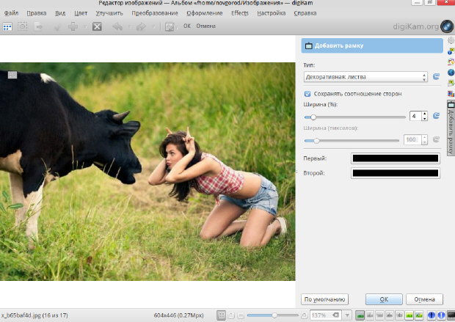Open the Первый color picker swatch
The image size is (455, 322).
coord(396,158)
